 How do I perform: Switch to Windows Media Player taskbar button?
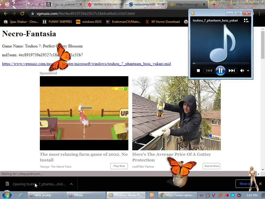click(x=126, y=195)
